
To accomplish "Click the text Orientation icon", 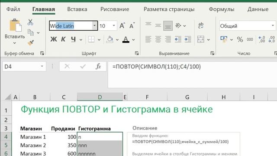I will 178,26.
